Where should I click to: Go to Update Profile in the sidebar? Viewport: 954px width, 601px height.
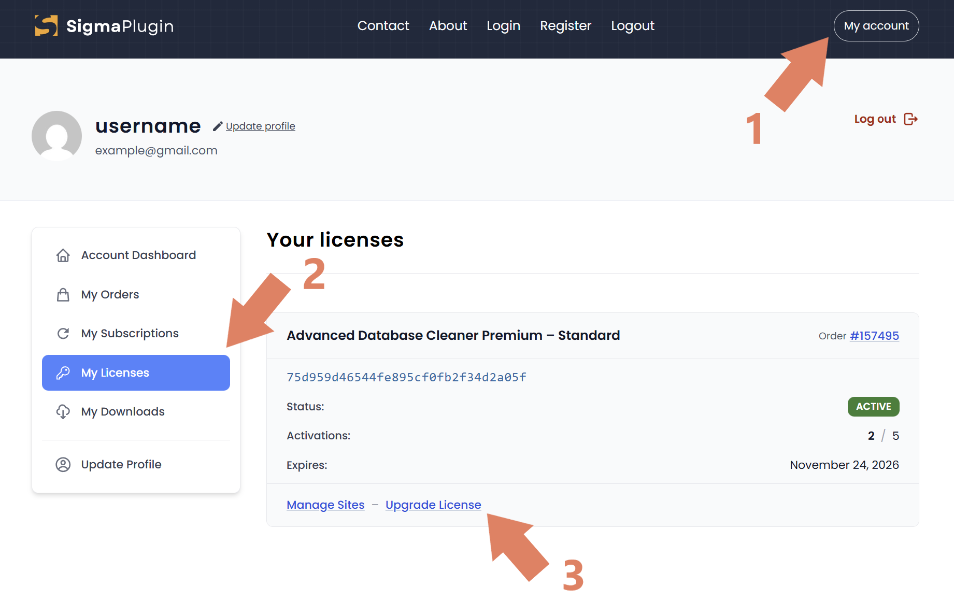click(x=136, y=465)
